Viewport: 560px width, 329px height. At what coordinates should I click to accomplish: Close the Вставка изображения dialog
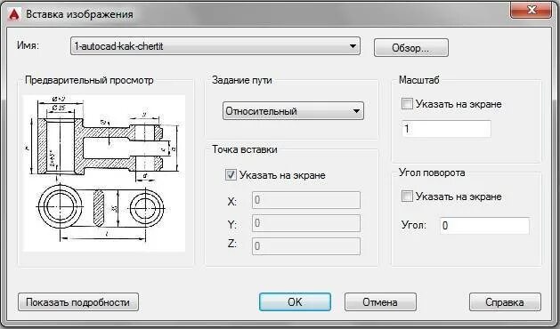tap(532, 10)
